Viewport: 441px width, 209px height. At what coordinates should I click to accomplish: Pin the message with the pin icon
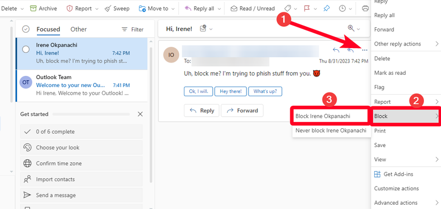click(x=326, y=9)
